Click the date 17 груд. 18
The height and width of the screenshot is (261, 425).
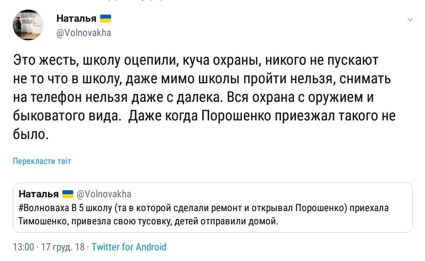point(62,247)
